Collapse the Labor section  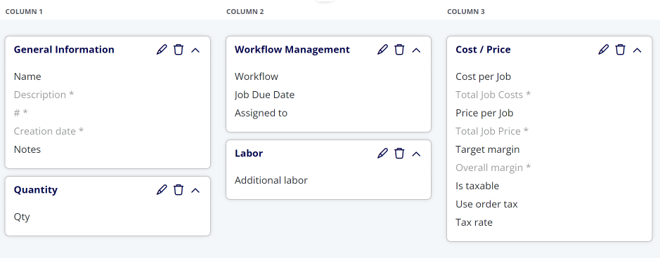point(416,154)
